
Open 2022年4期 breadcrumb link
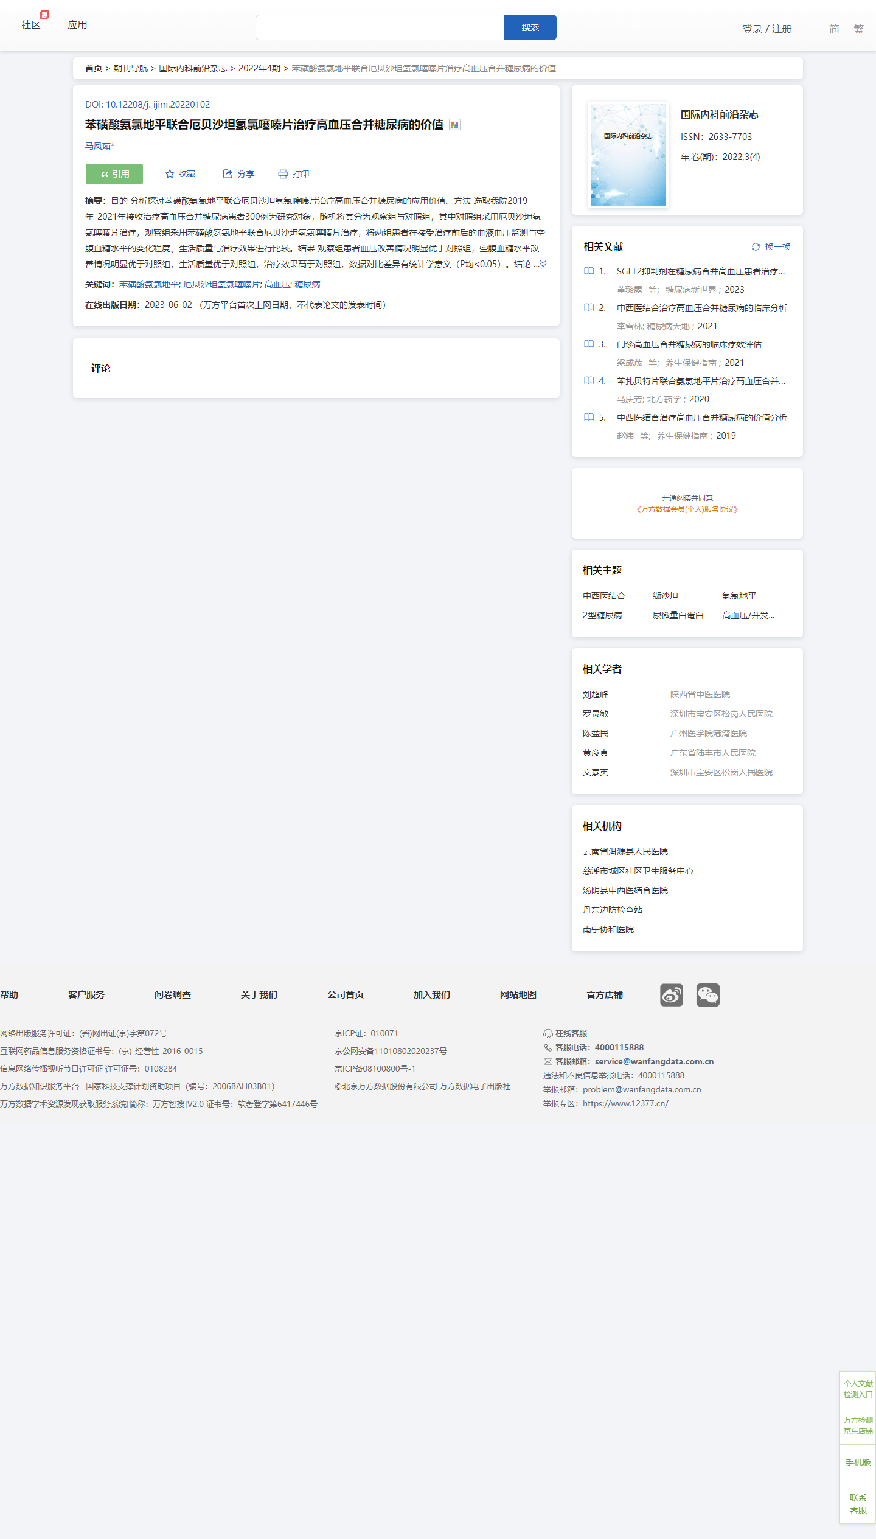[x=259, y=68]
